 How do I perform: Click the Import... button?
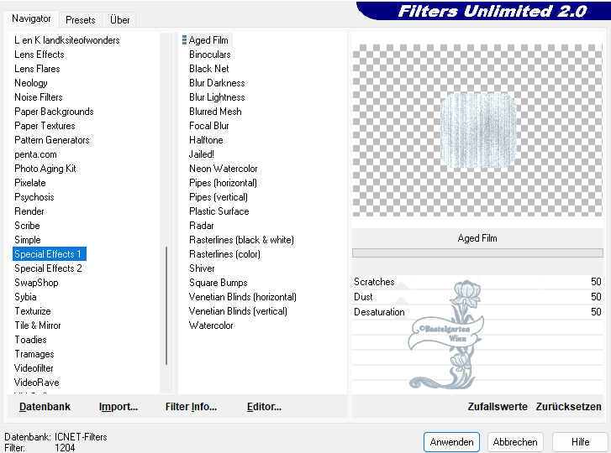(x=119, y=407)
